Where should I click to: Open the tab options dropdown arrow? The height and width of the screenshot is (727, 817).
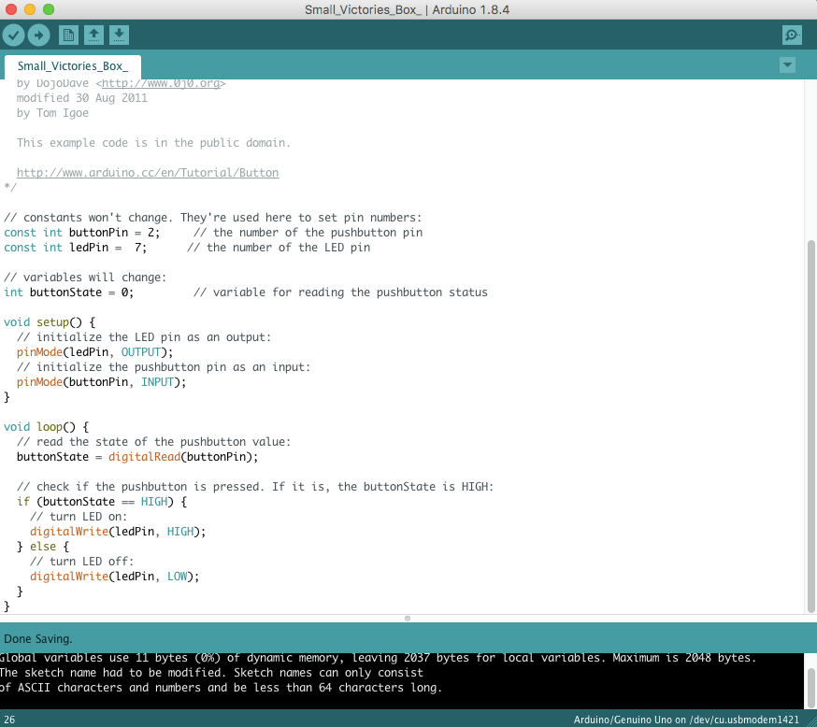(x=787, y=65)
